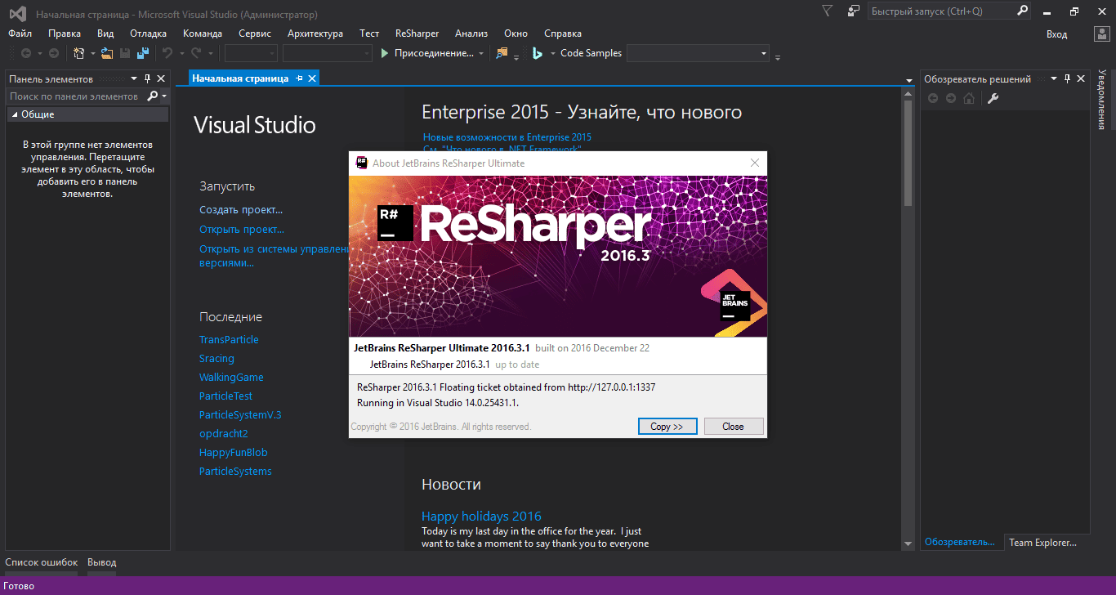Open the Вывод bottom tab
This screenshot has width=1116, height=595.
[102, 562]
